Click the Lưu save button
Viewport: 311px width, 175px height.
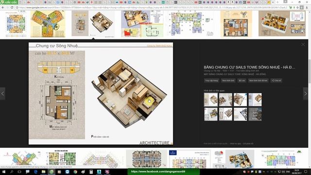click(x=242, y=81)
